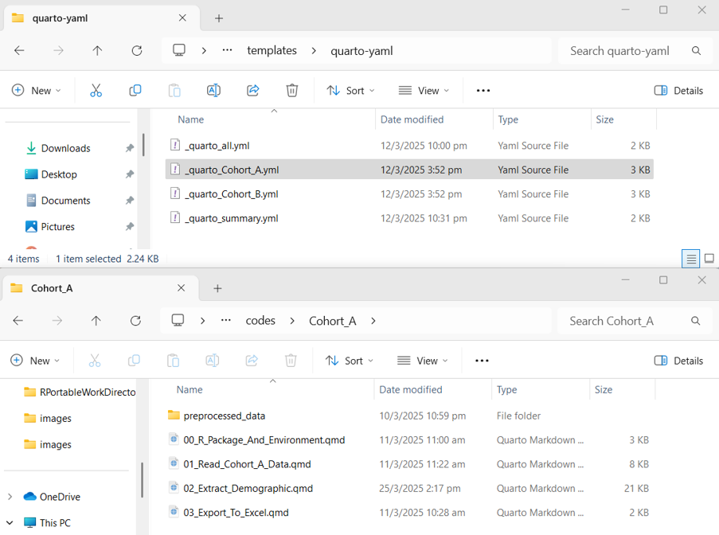
Task: Navigate up from the Cohort_A folder
Action: click(x=97, y=320)
